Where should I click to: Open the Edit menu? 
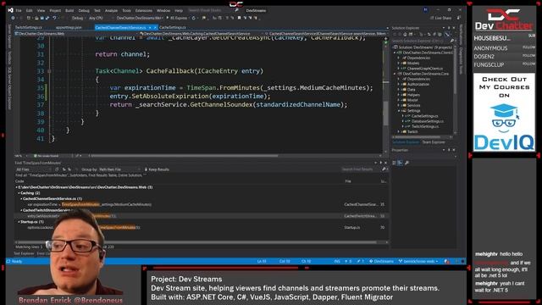point(30,11)
